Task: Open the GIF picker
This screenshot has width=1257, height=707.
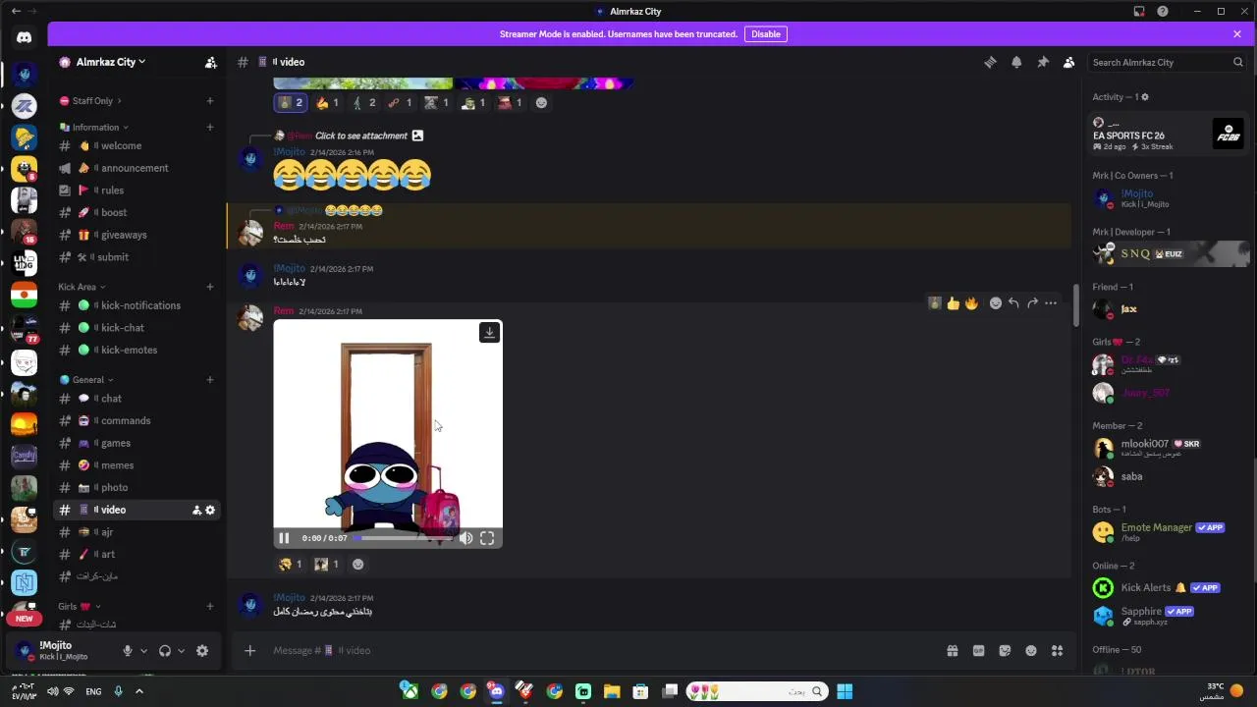Action: tap(978, 650)
